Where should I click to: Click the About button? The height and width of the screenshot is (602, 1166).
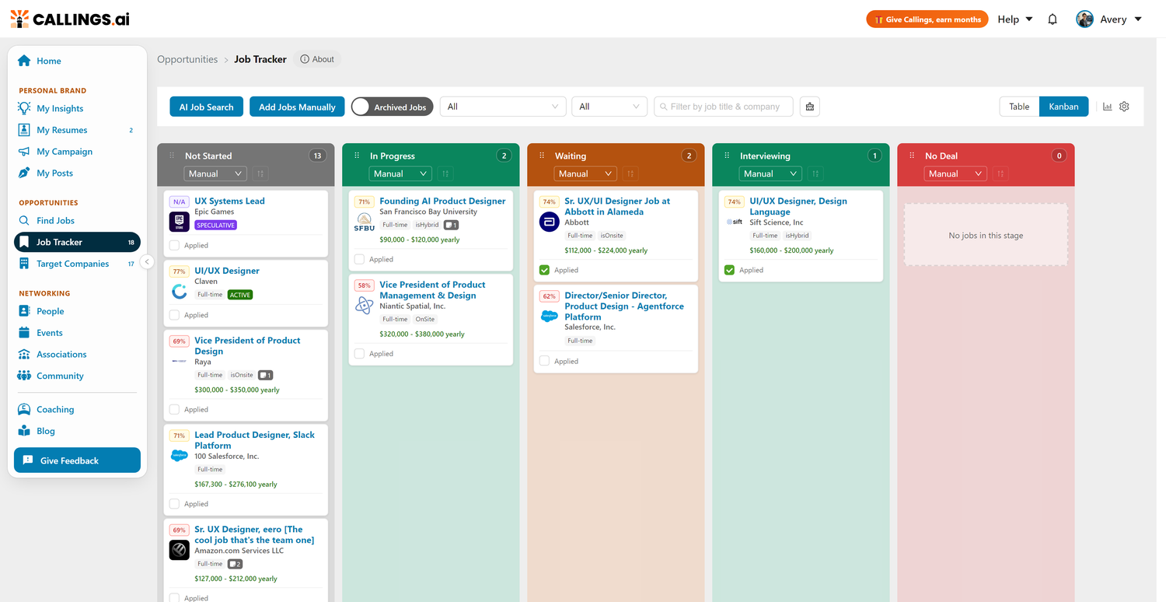pos(317,59)
